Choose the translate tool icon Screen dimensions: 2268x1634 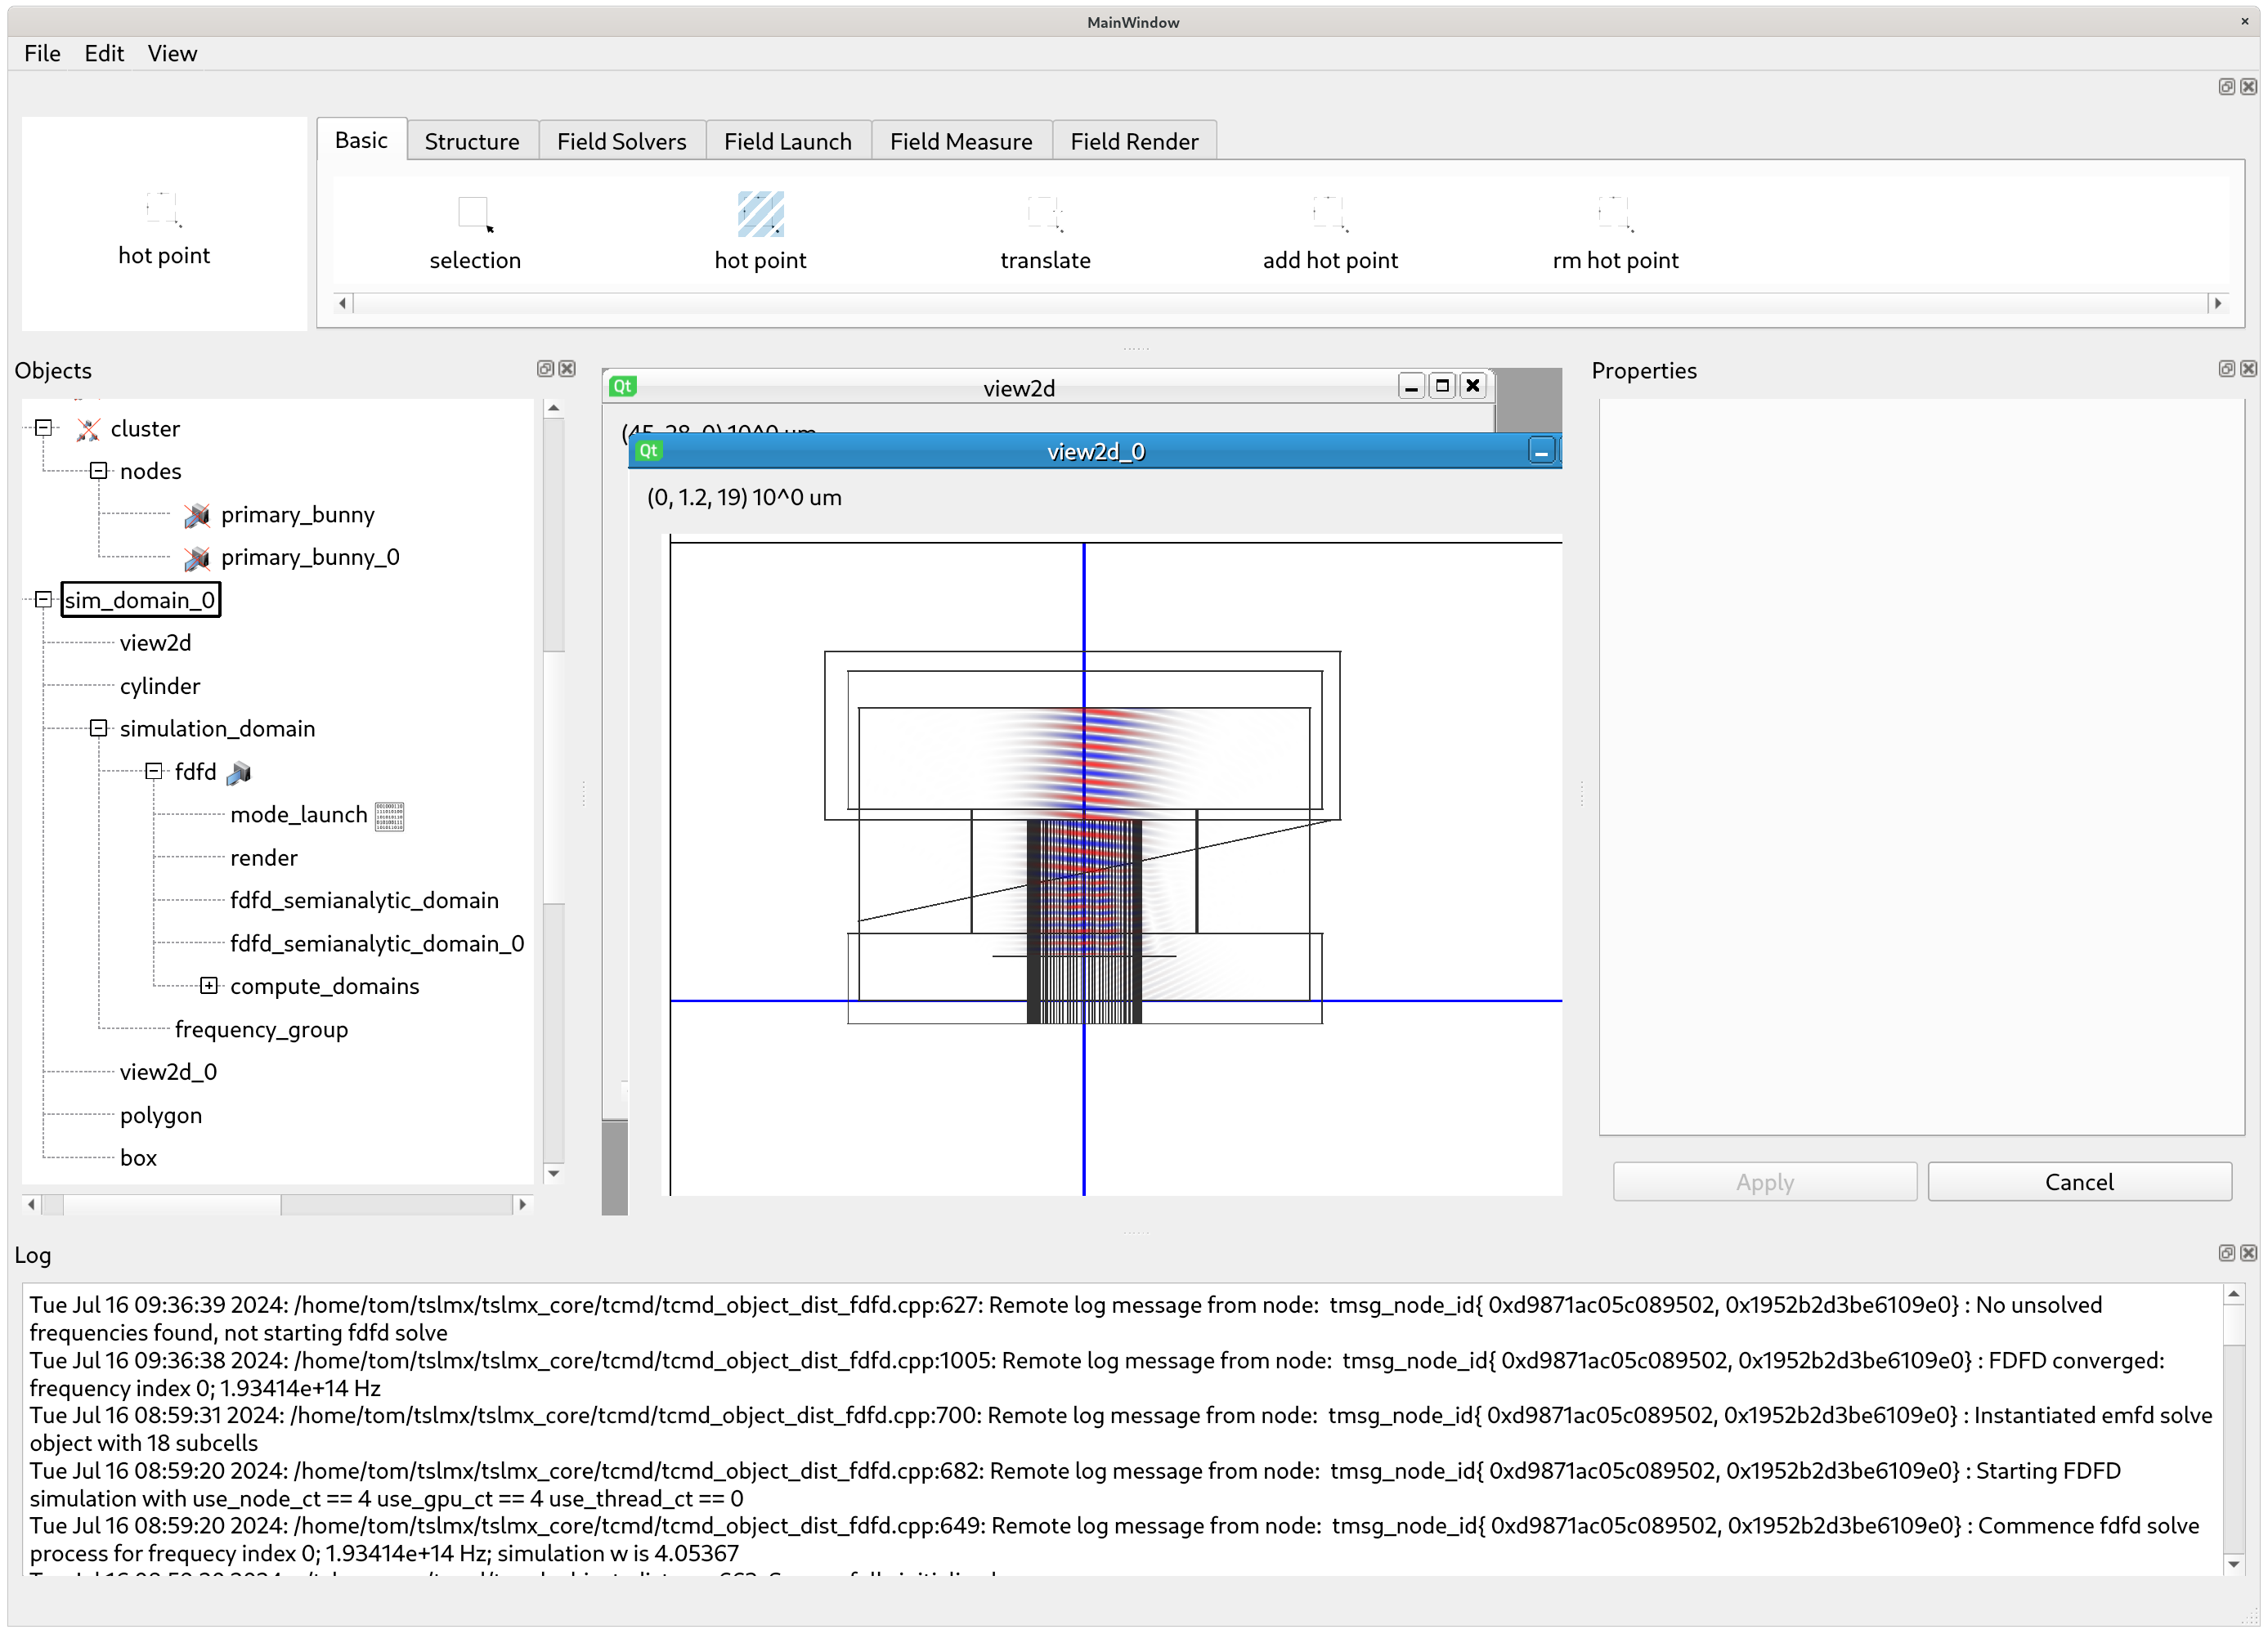tap(1045, 213)
